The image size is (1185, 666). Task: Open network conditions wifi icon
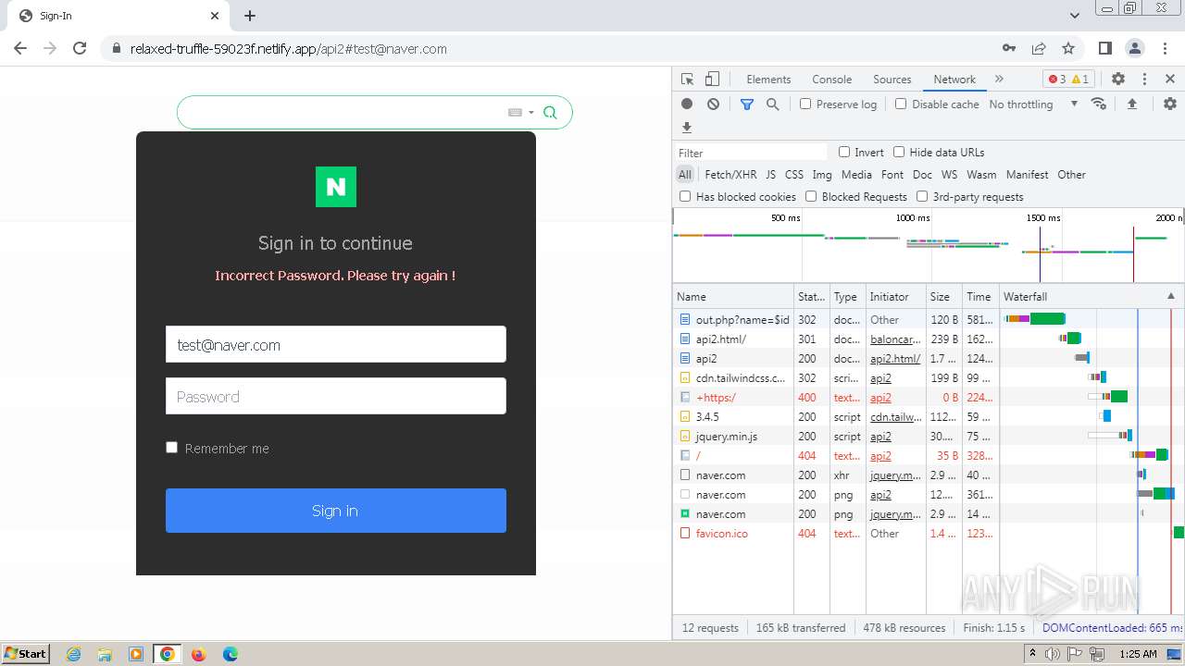(1099, 105)
